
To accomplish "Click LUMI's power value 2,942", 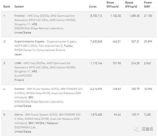I will (x=147, y=63).
